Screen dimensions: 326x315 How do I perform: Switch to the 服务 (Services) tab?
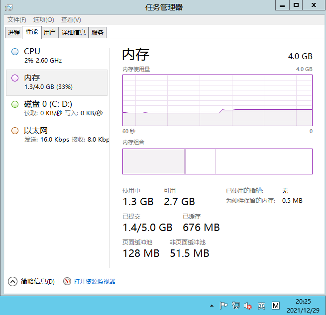coord(98,33)
